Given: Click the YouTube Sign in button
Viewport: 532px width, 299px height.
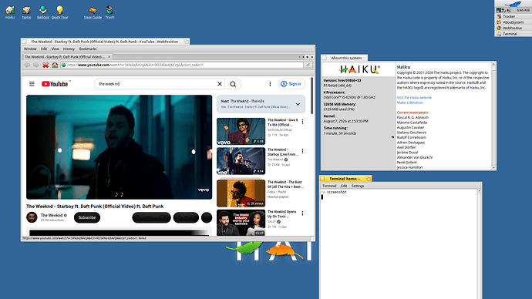Looking at the screenshot, I should (x=291, y=84).
